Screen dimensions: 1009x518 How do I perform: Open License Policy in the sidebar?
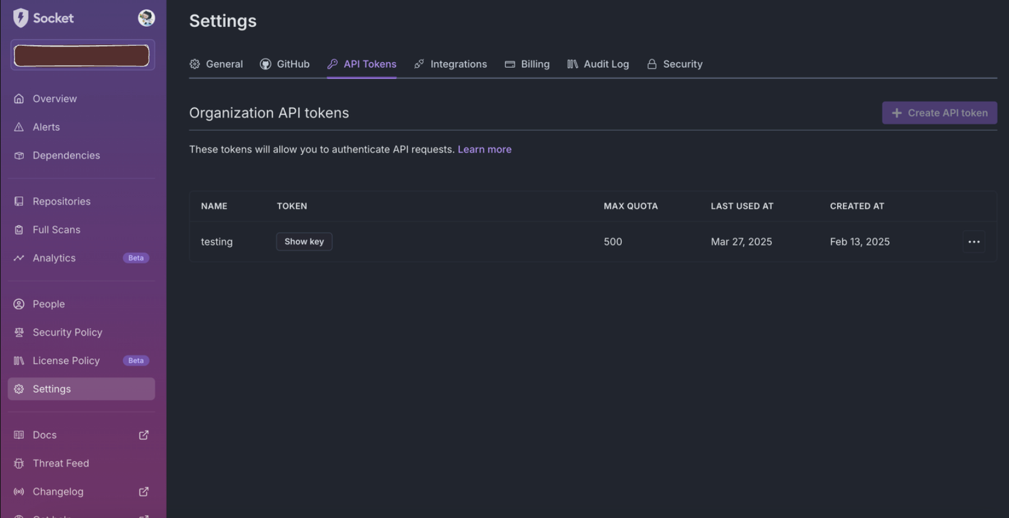pos(66,361)
